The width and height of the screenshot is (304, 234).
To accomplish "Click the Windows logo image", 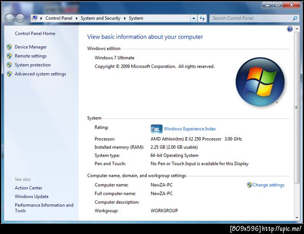I will 260,82.
